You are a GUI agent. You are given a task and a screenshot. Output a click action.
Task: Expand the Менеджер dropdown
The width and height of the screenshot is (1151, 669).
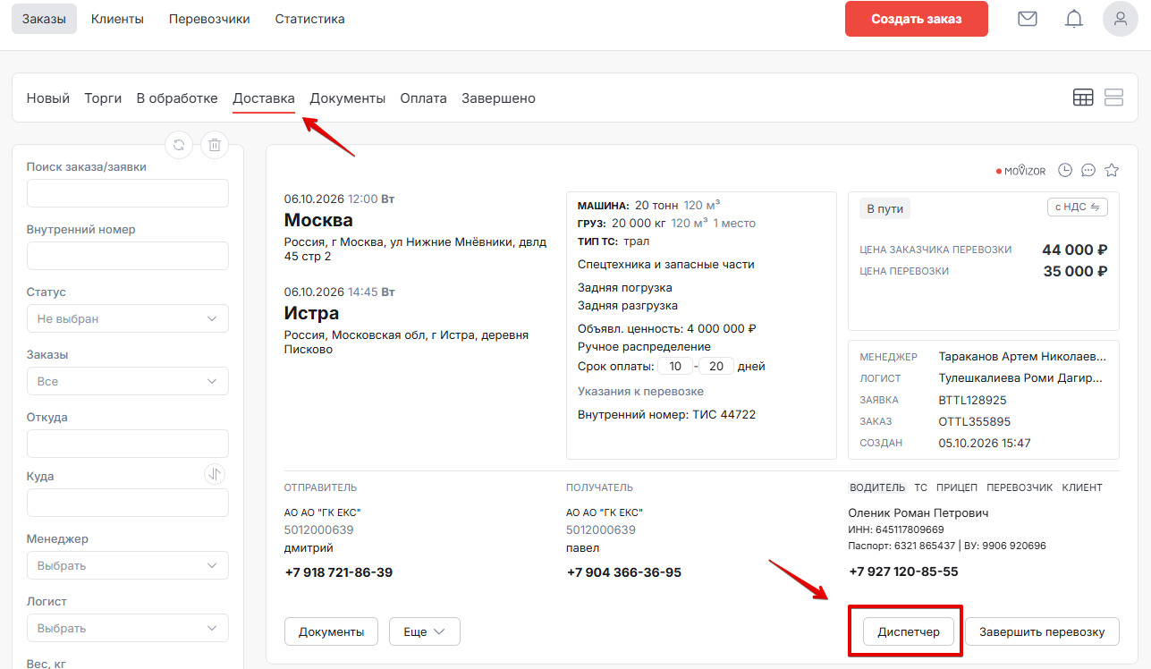(x=128, y=565)
